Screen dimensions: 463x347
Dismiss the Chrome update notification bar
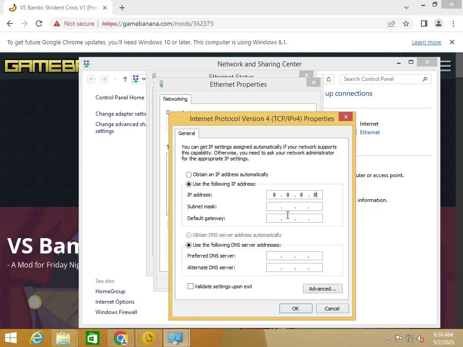point(452,42)
